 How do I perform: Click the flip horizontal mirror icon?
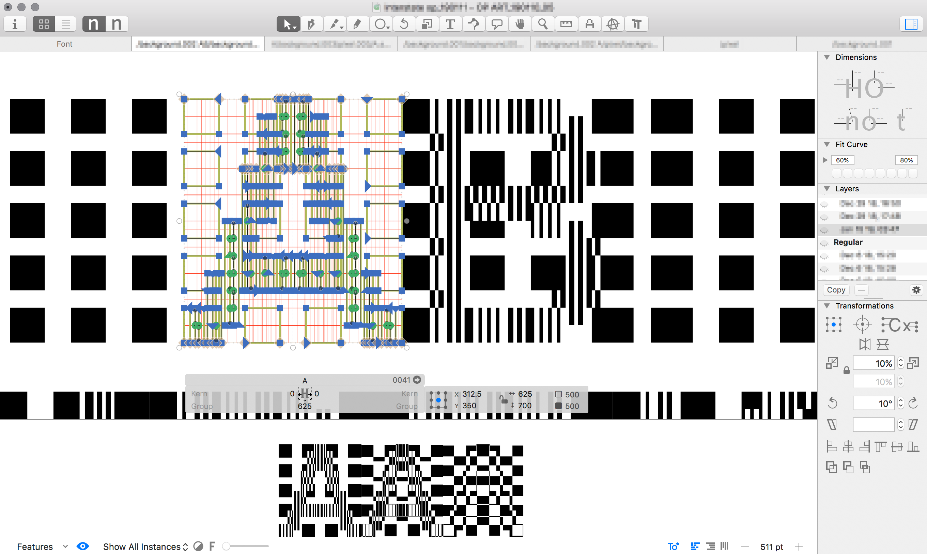pyautogui.click(x=865, y=344)
